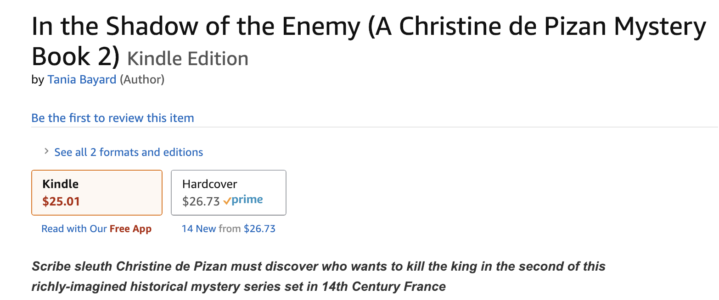Select the Hardcover format box
719x300 pixels.
click(x=228, y=192)
